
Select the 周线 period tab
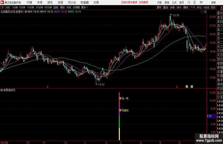(62, 7)
